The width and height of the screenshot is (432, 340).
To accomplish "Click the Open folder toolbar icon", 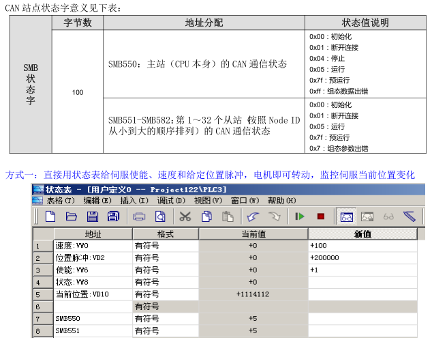I will [x=72, y=216].
